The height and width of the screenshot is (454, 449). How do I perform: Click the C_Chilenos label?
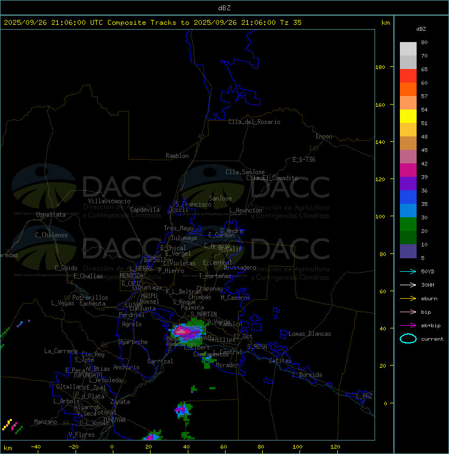pyautogui.click(x=51, y=235)
